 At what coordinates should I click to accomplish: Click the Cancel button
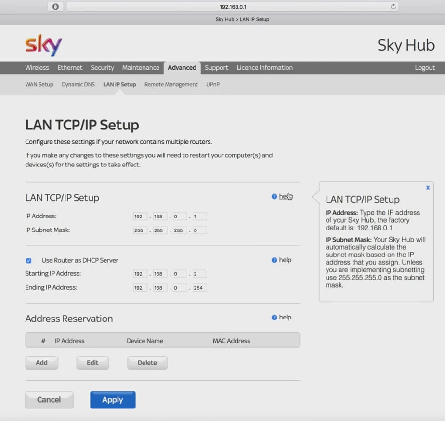coord(49,400)
